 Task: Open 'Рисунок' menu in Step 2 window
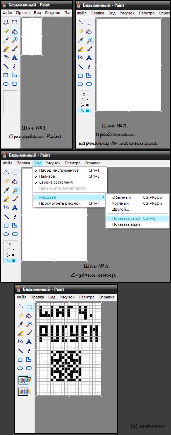tap(127, 13)
